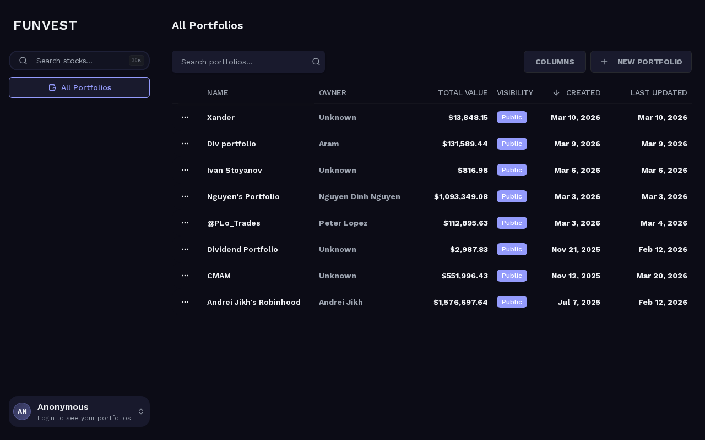Viewport: 705px width, 440px height.
Task: Focus the Search portfolios input field
Action: [x=242, y=62]
